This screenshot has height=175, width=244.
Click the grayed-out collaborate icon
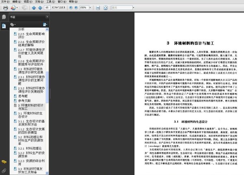(24, 8)
